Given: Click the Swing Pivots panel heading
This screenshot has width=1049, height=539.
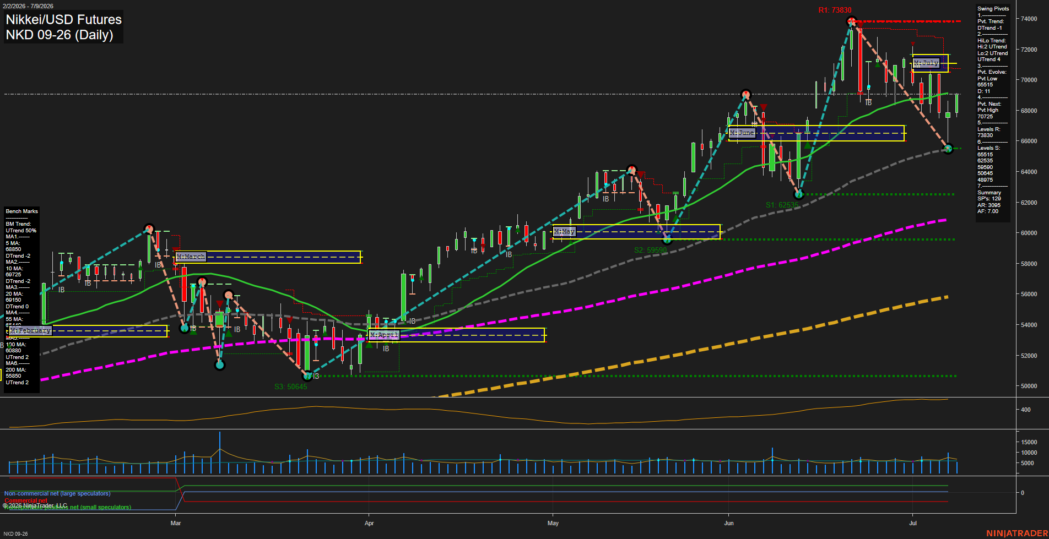Looking at the screenshot, I should [993, 9].
